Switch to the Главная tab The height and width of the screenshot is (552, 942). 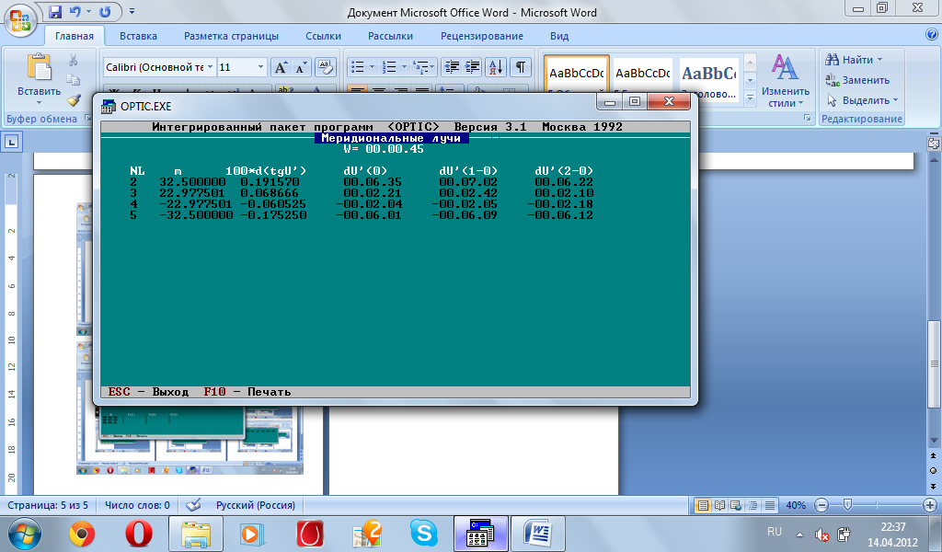coord(75,36)
